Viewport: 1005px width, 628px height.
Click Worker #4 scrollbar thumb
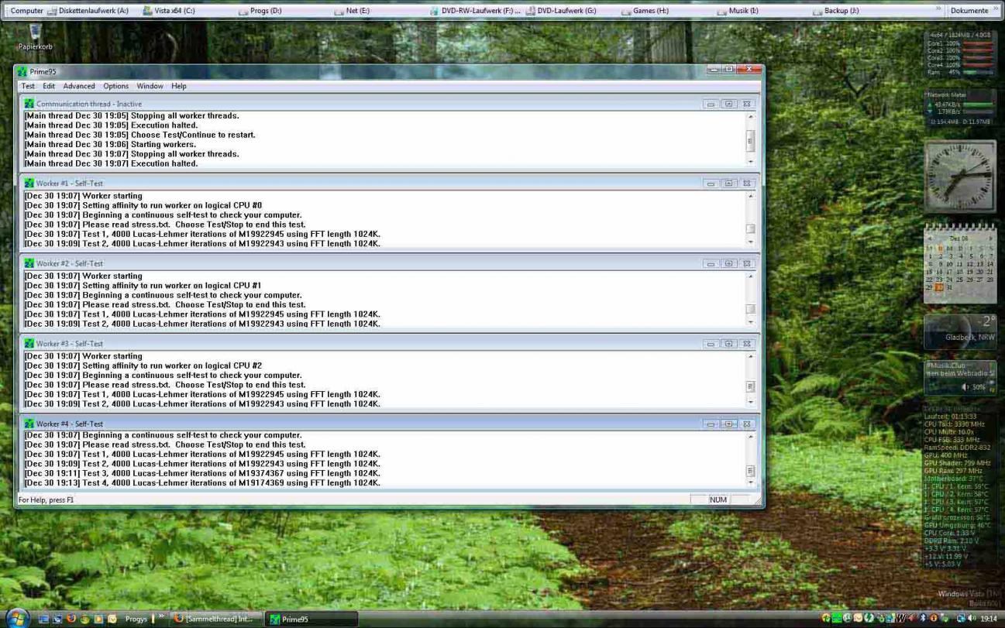(x=750, y=471)
